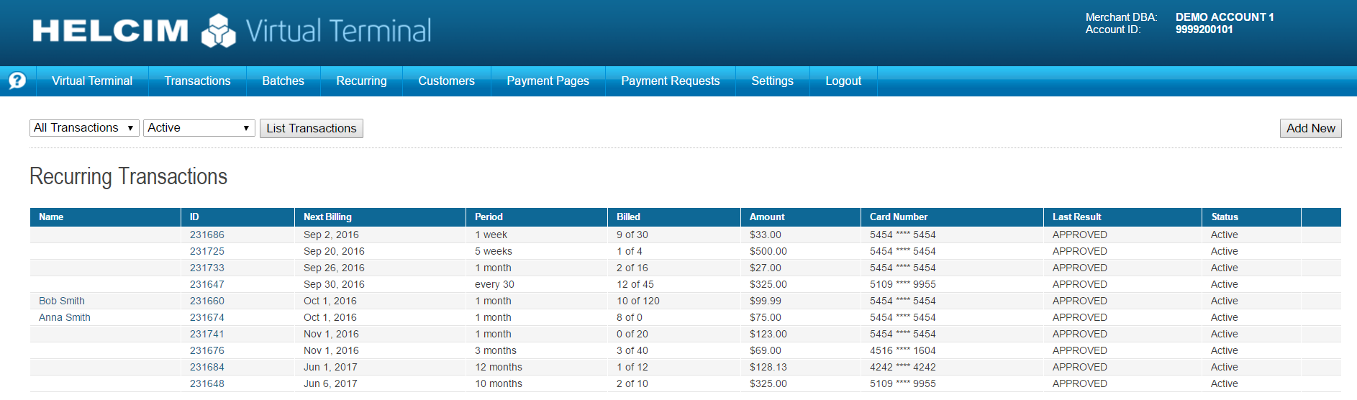Open the All Transactions dropdown
Screen dimensions: 1357x400
[84, 128]
